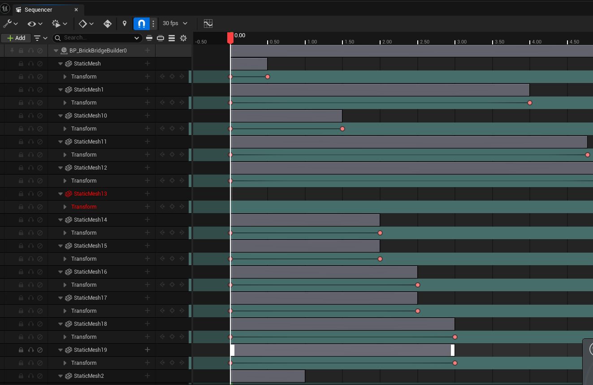This screenshot has width=593, height=385.
Task: Collapse the StaticMesh13 red track
Action: point(61,194)
